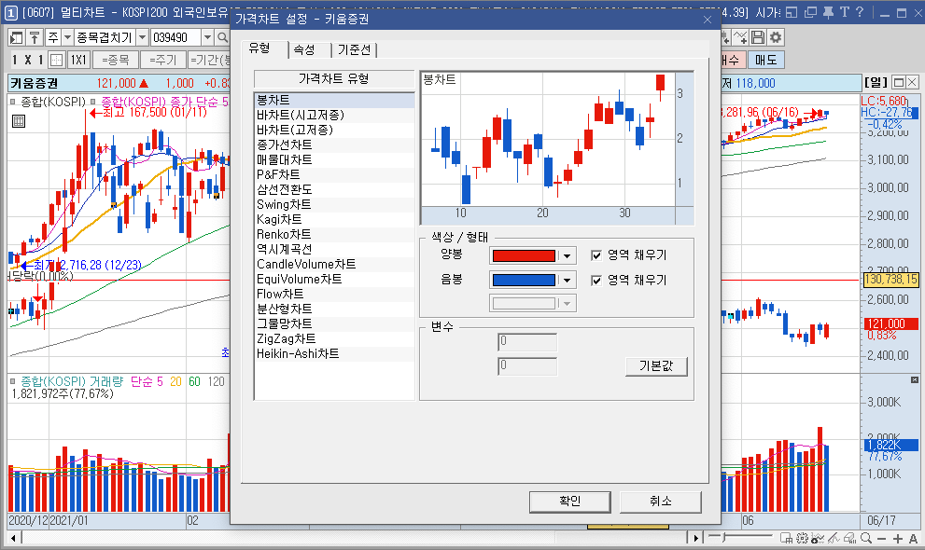The width and height of the screenshot is (925, 550).
Task: Open the chart settings gear icon
Action: coord(776,37)
